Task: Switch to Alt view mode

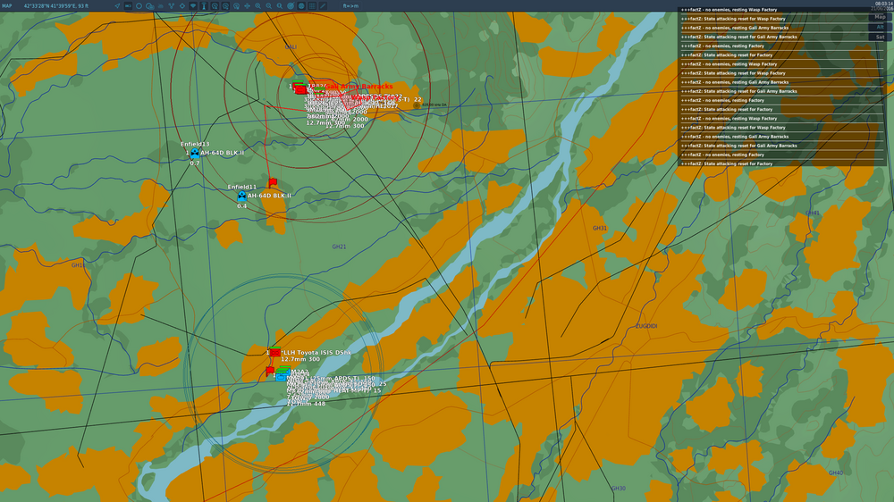Action: (x=881, y=27)
